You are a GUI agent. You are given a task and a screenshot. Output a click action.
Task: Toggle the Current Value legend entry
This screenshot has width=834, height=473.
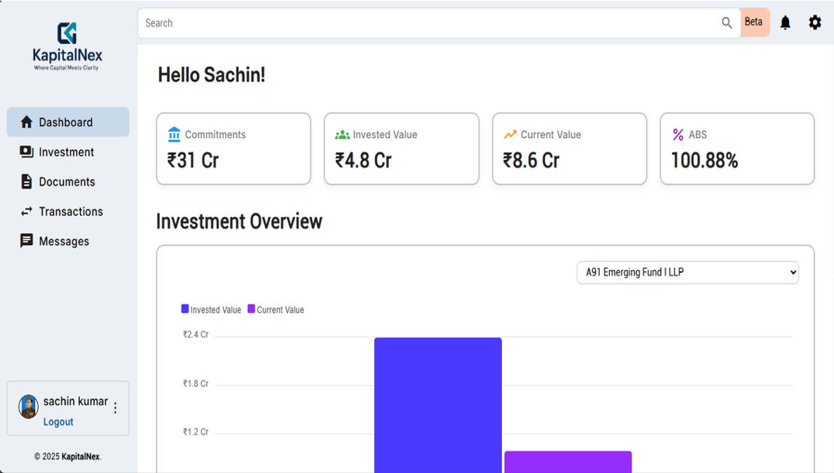click(x=275, y=309)
